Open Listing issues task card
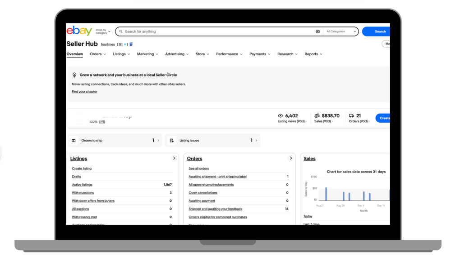This screenshot has width=451, height=257. pyautogui.click(x=212, y=140)
